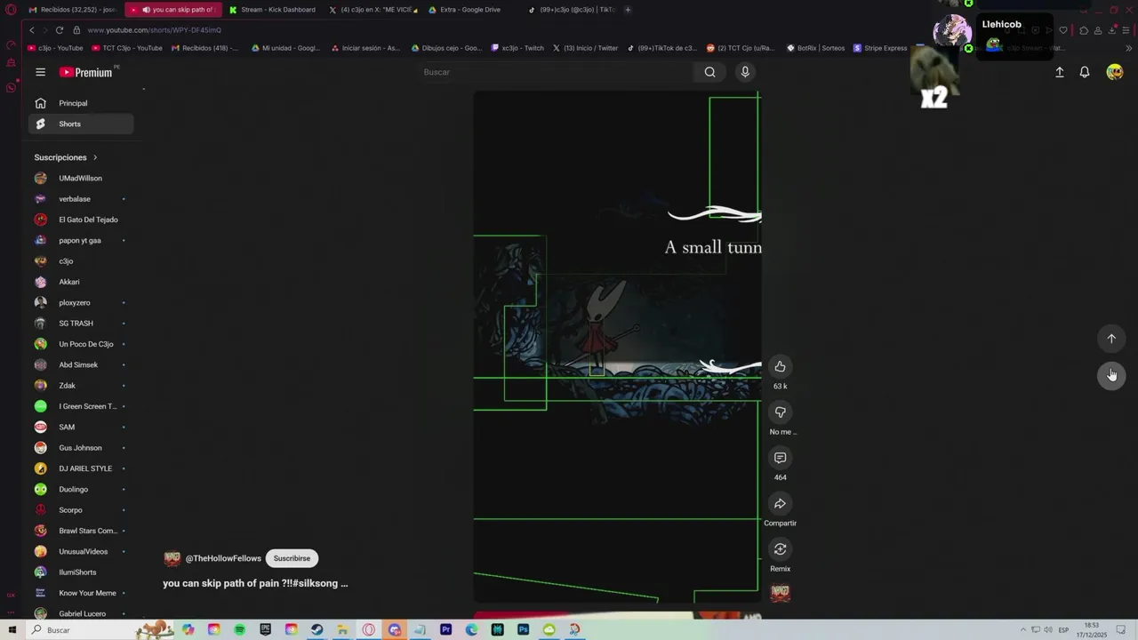Open the Stripe Express bookmark
Image resolution: width=1138 pixels, height=640 pixels.
[880, 48]
